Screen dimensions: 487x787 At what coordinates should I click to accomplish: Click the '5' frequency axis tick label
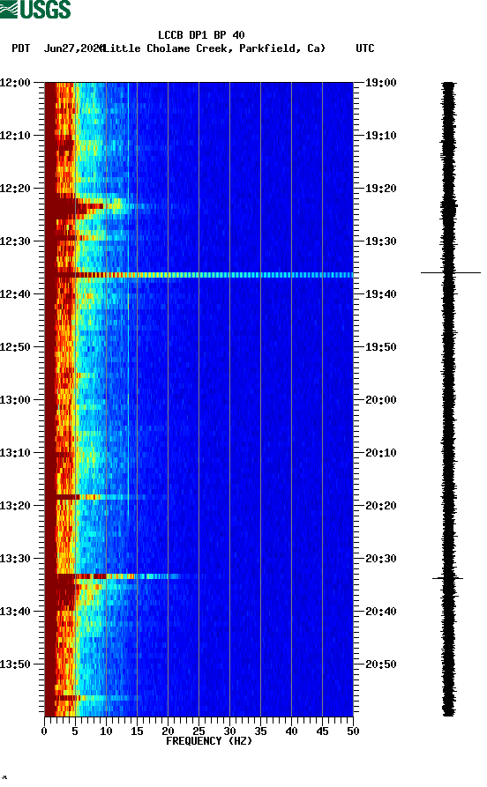[75, 731]
